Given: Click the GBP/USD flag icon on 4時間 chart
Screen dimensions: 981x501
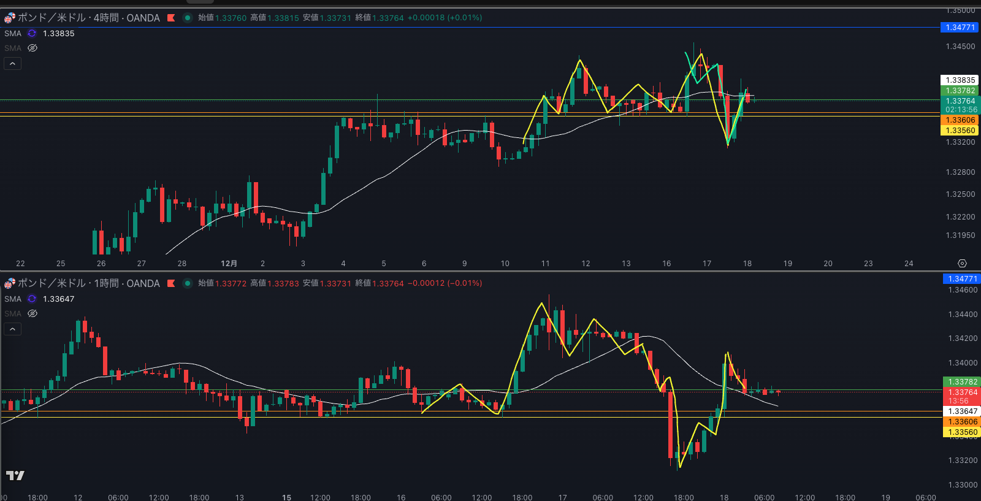Looking at the screenshot, I should (10, 18).
